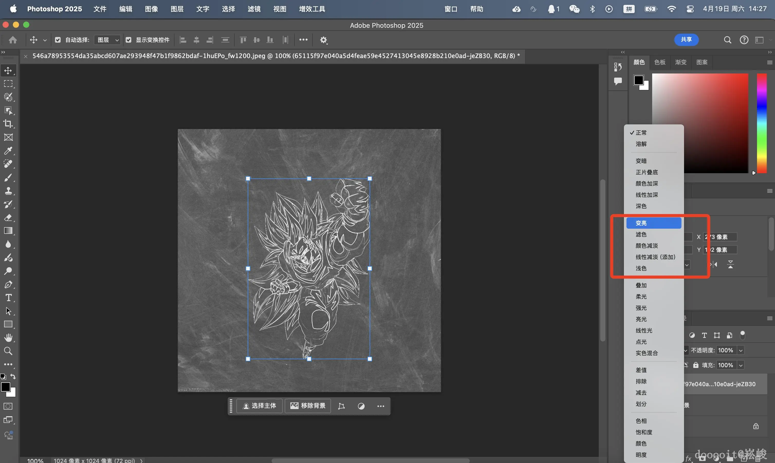Image resolution: width=775 pixels, height=463 pixels.
Task: Open the 填充 fill percentage dropdown
Action: click(x=741, y=365)
